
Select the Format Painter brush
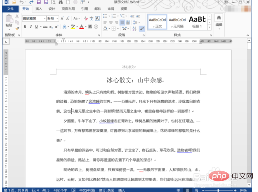pos(17,28)
